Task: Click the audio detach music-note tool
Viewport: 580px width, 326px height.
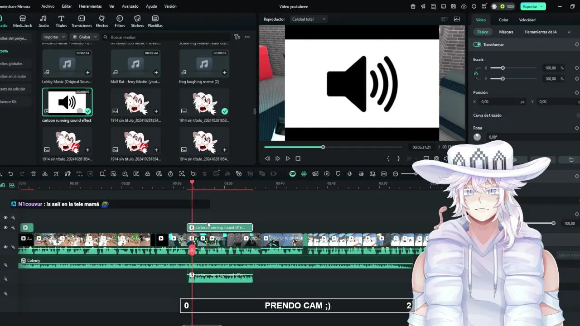Action: [x=68, y=174]
